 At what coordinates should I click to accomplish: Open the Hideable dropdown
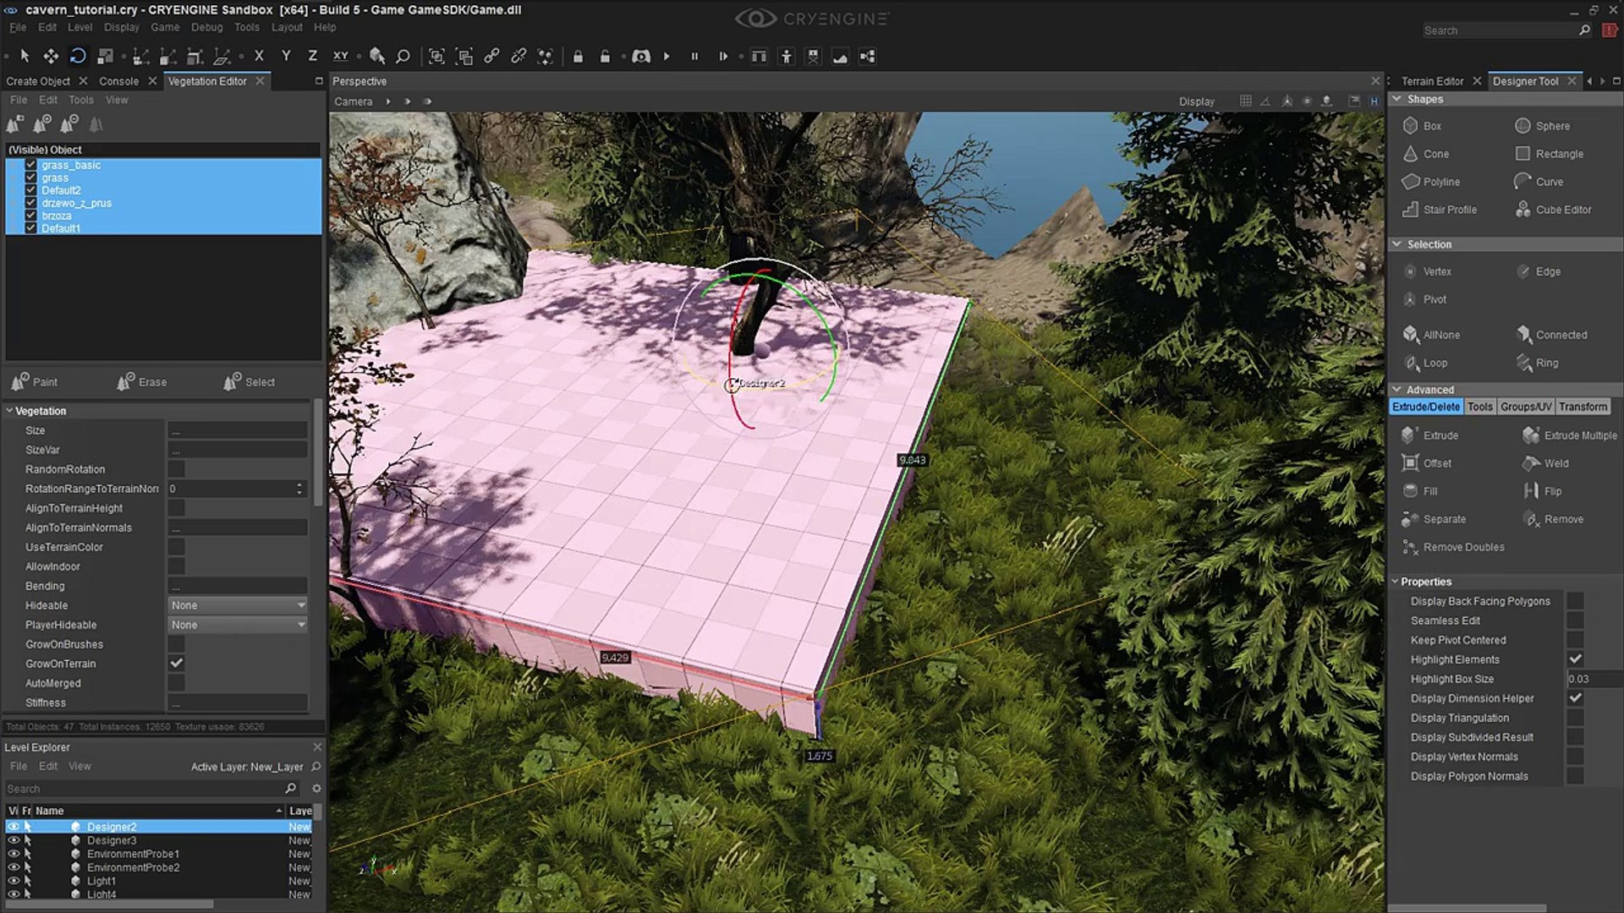[238, 605]
